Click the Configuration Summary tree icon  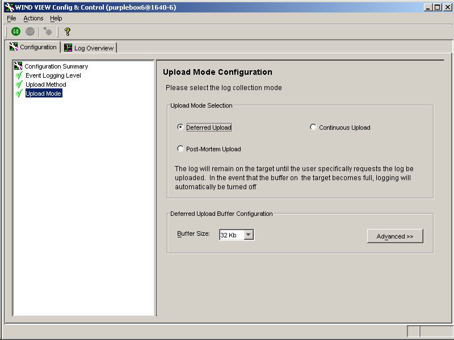(19, 66)
